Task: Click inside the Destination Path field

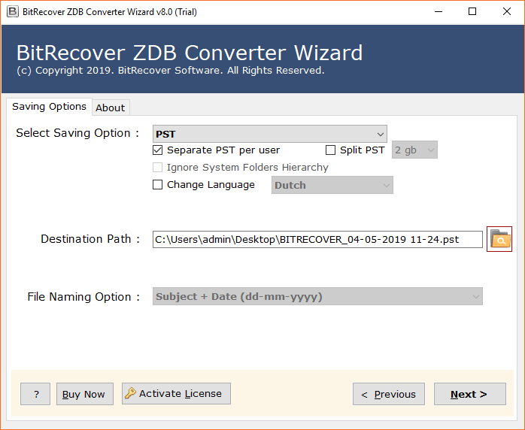Action: click(x=317, y=239)
